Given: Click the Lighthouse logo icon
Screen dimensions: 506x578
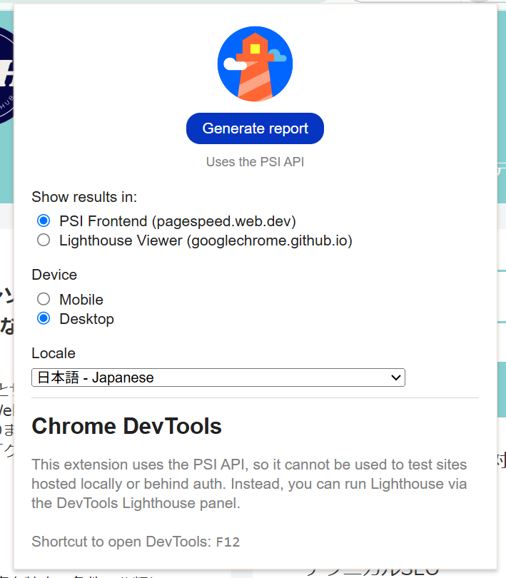Looking at the screenshot, I should click(255, 64).
